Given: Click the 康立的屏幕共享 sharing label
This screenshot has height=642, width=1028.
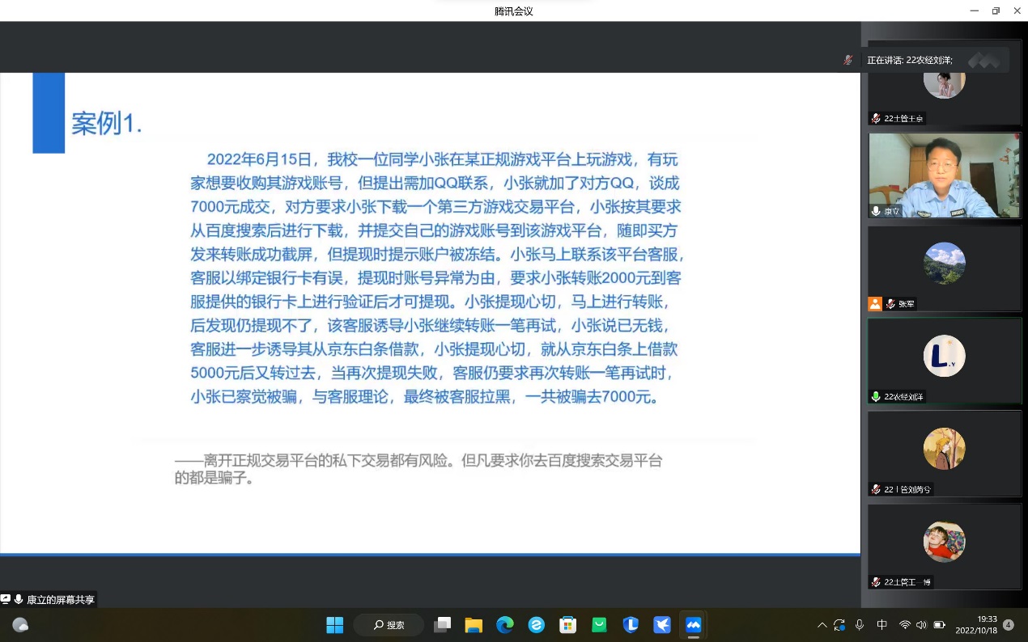Looking at the screenshot, I should pos(61,600).
